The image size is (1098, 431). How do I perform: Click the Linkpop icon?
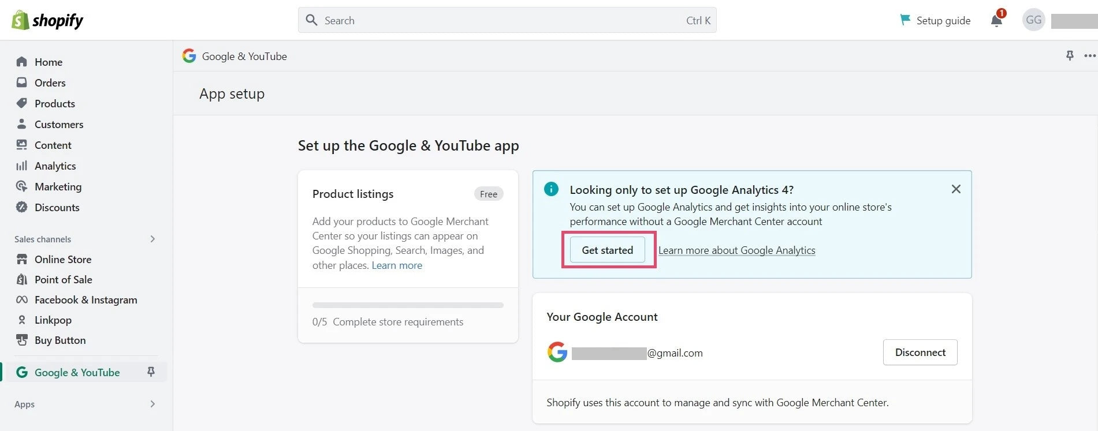point(22,320)
